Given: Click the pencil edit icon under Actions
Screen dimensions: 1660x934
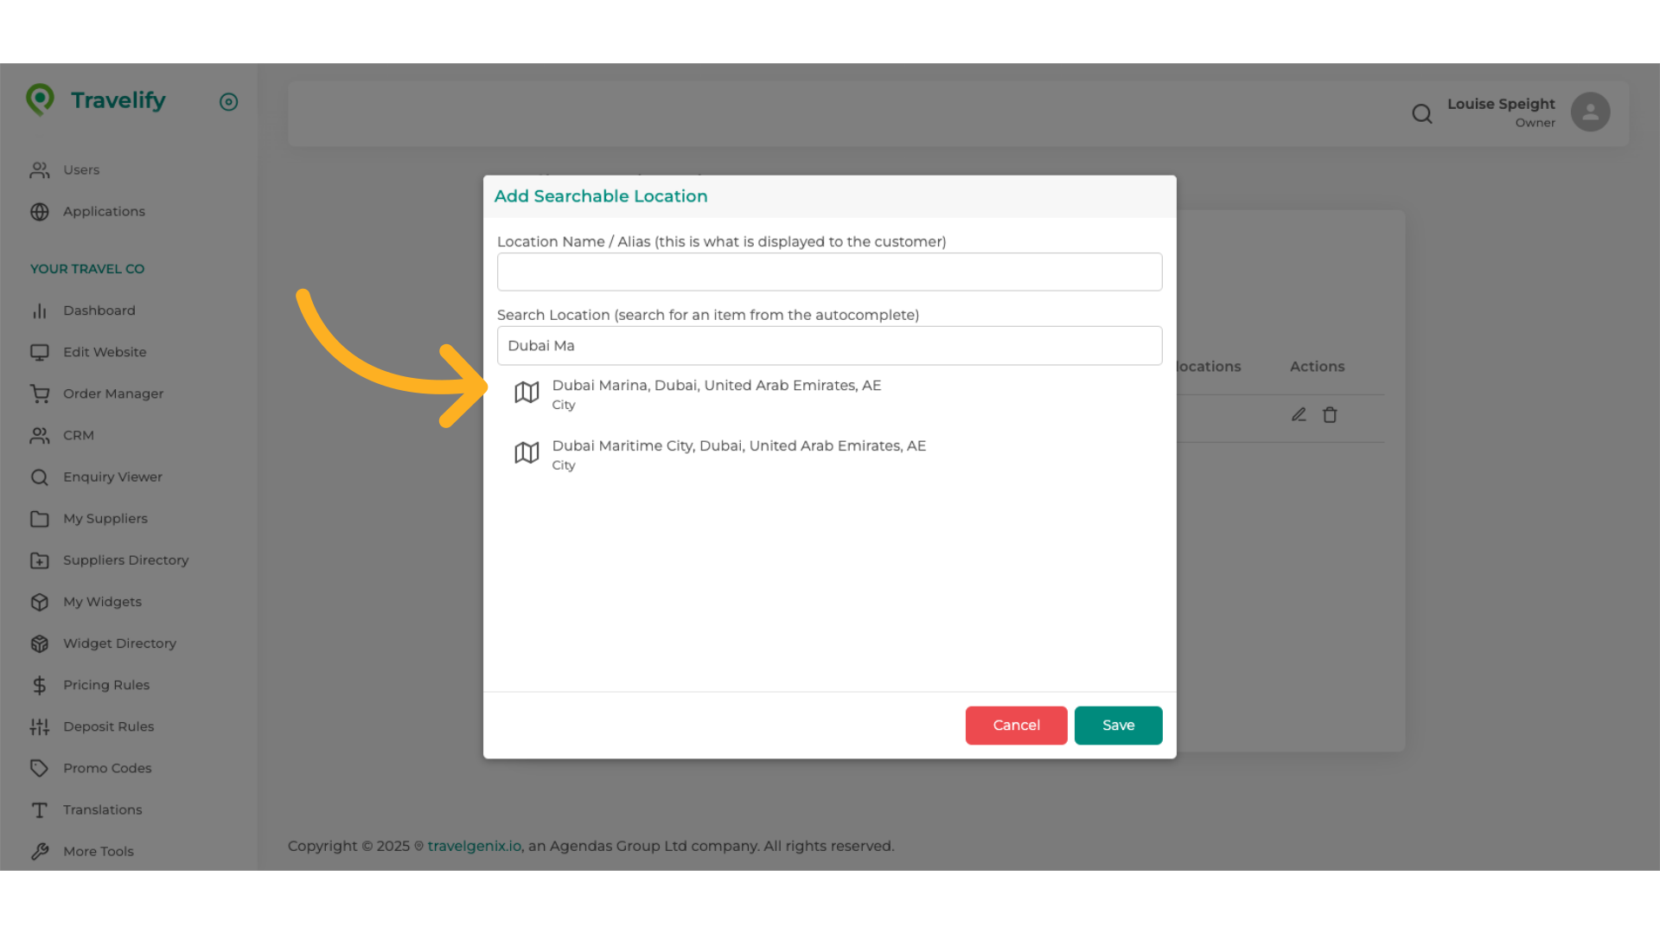Looking at the screenshot, I should point(1299,415).
